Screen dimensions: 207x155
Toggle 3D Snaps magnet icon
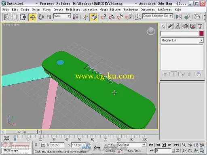pyautogui.click(x=103, y=17)
